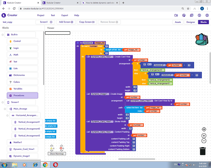Open the Project menu
This screenshot has width=211, height=168.
(x=41, y=15)
